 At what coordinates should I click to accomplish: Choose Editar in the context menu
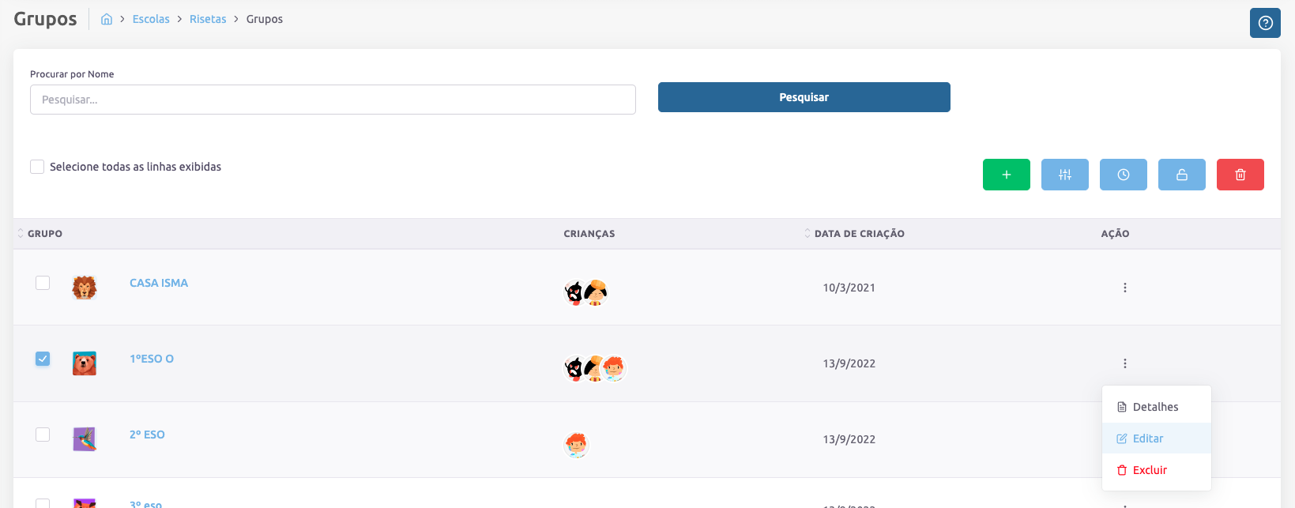1147,438
